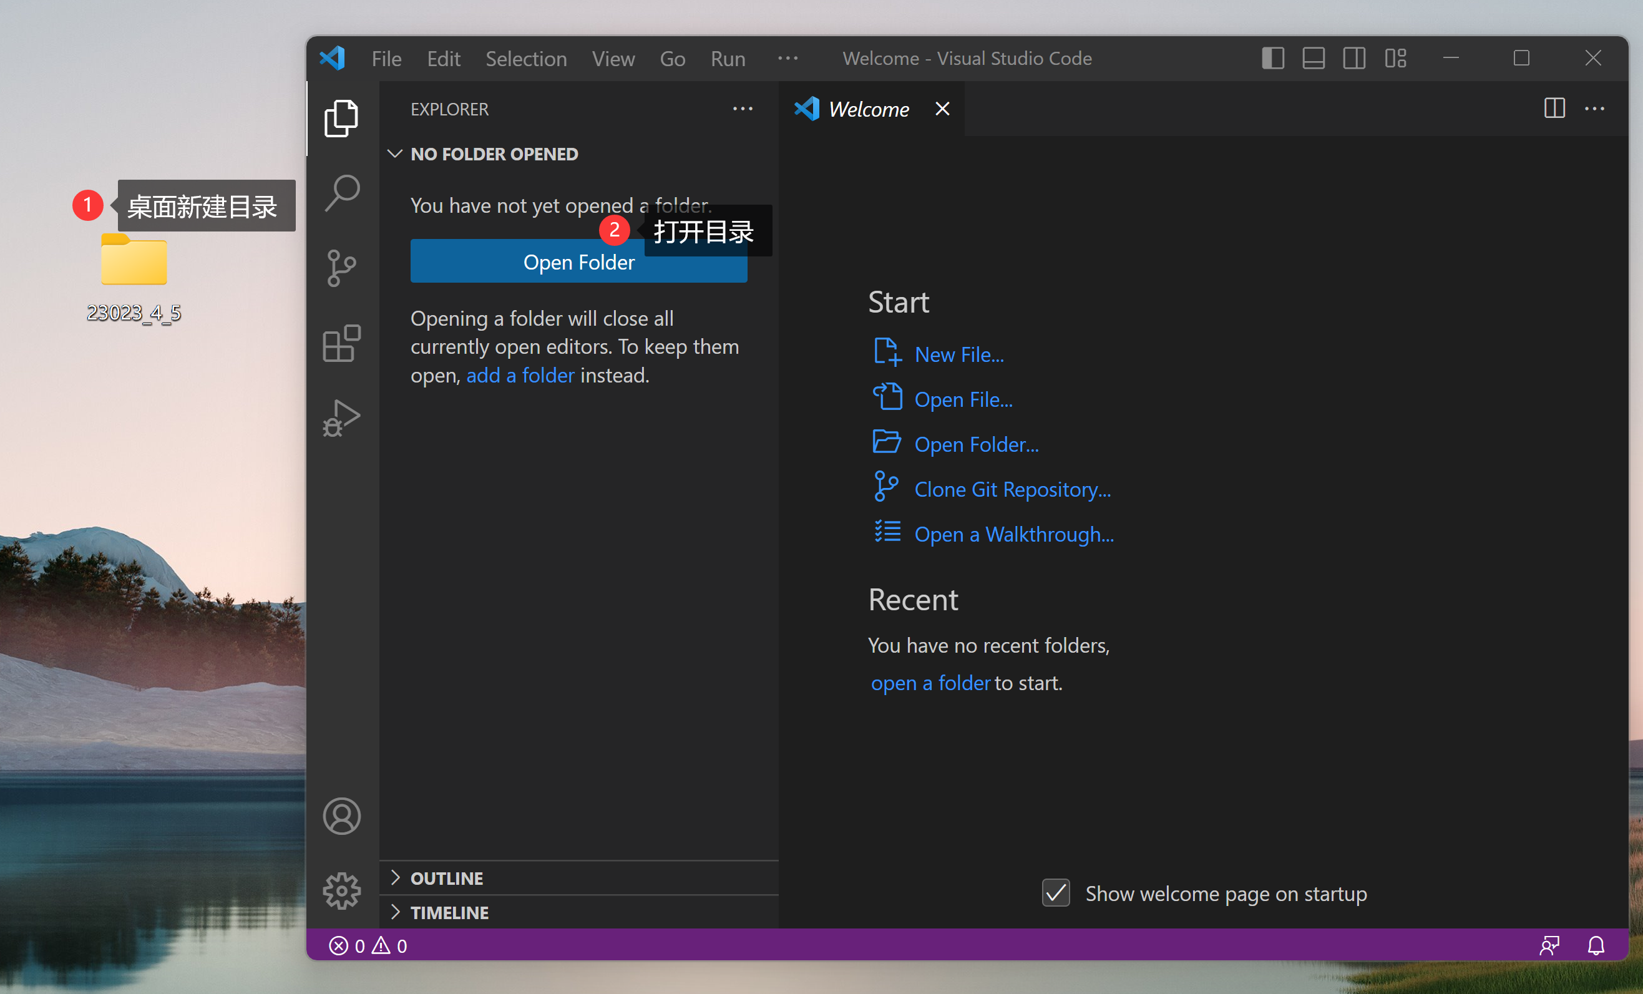Screen dimensions: 1643x994
Task: Click the Open Folder icon under Start
Action: pos(887,442)
